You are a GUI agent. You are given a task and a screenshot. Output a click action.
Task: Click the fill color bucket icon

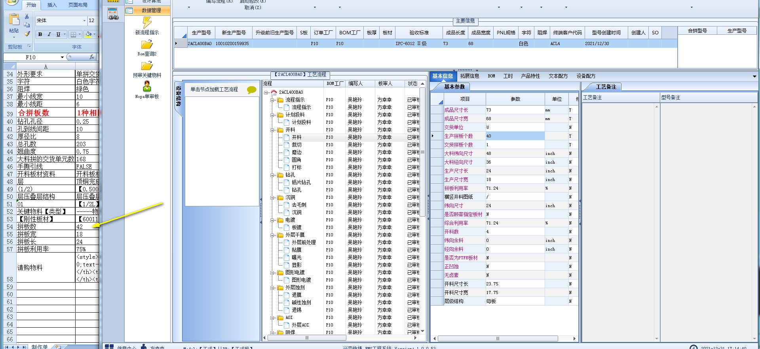[x=88, y=34]
